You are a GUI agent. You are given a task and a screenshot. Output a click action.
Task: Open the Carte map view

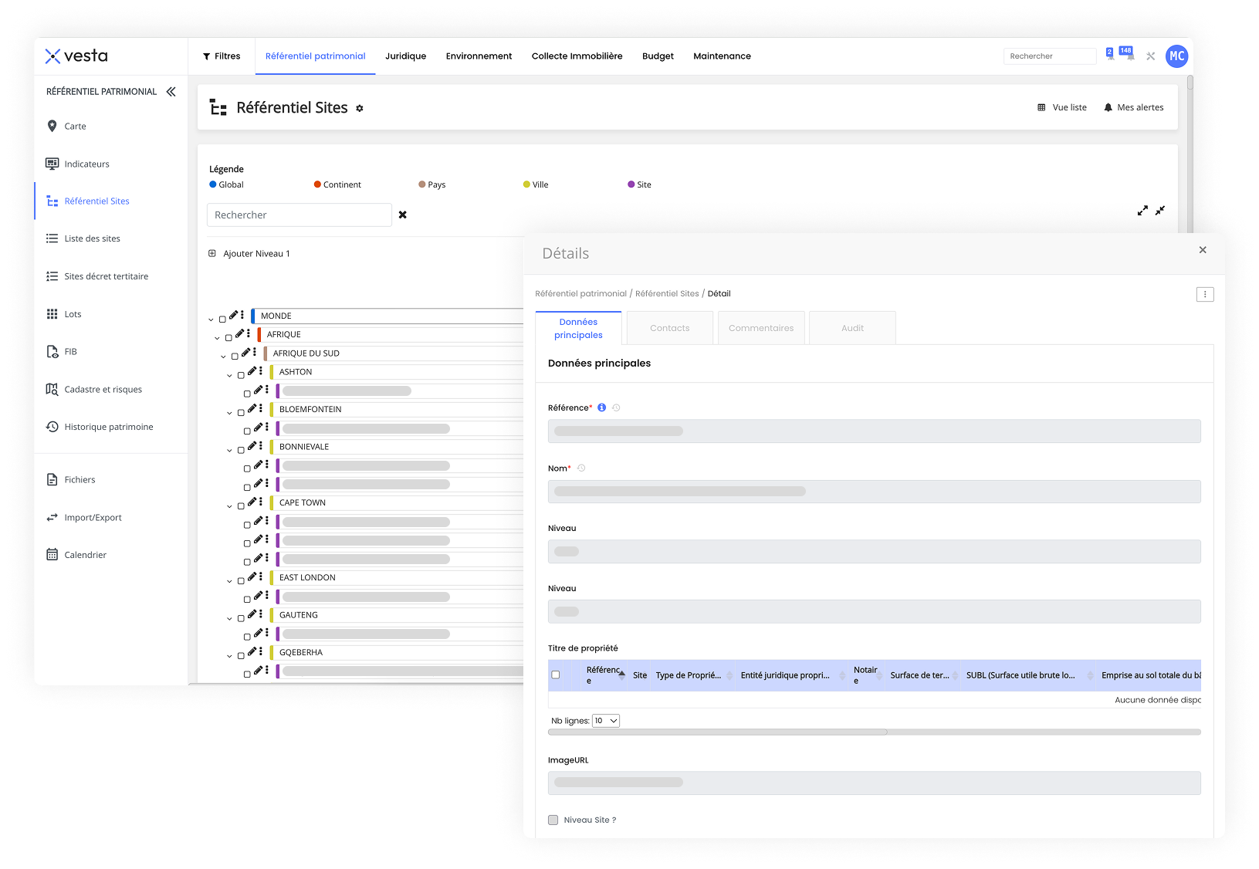[x=75, y=127]
